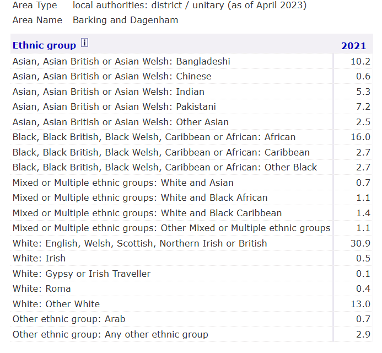382x353 pixels.
Task: Select the Barking and Dagenham area name
Action: 126,20
